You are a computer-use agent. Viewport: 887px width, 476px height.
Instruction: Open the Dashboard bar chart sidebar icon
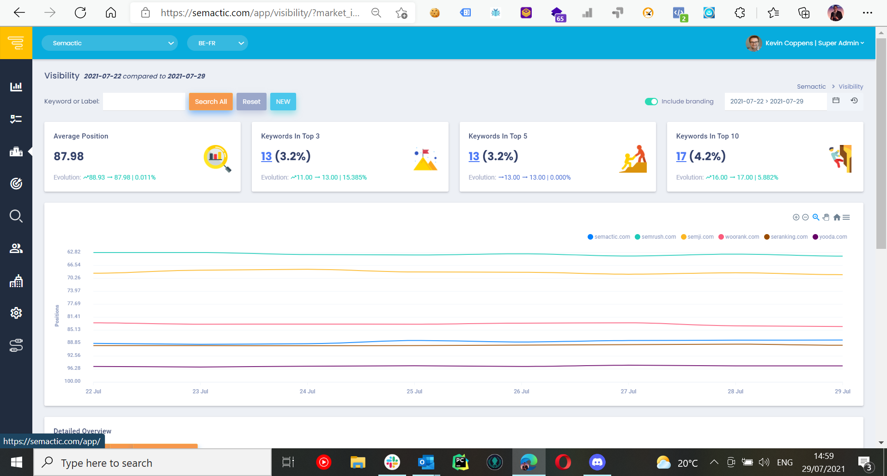click(16, 86)
